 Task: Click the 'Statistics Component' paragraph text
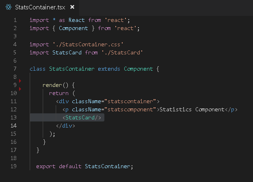tap(192, 109)
